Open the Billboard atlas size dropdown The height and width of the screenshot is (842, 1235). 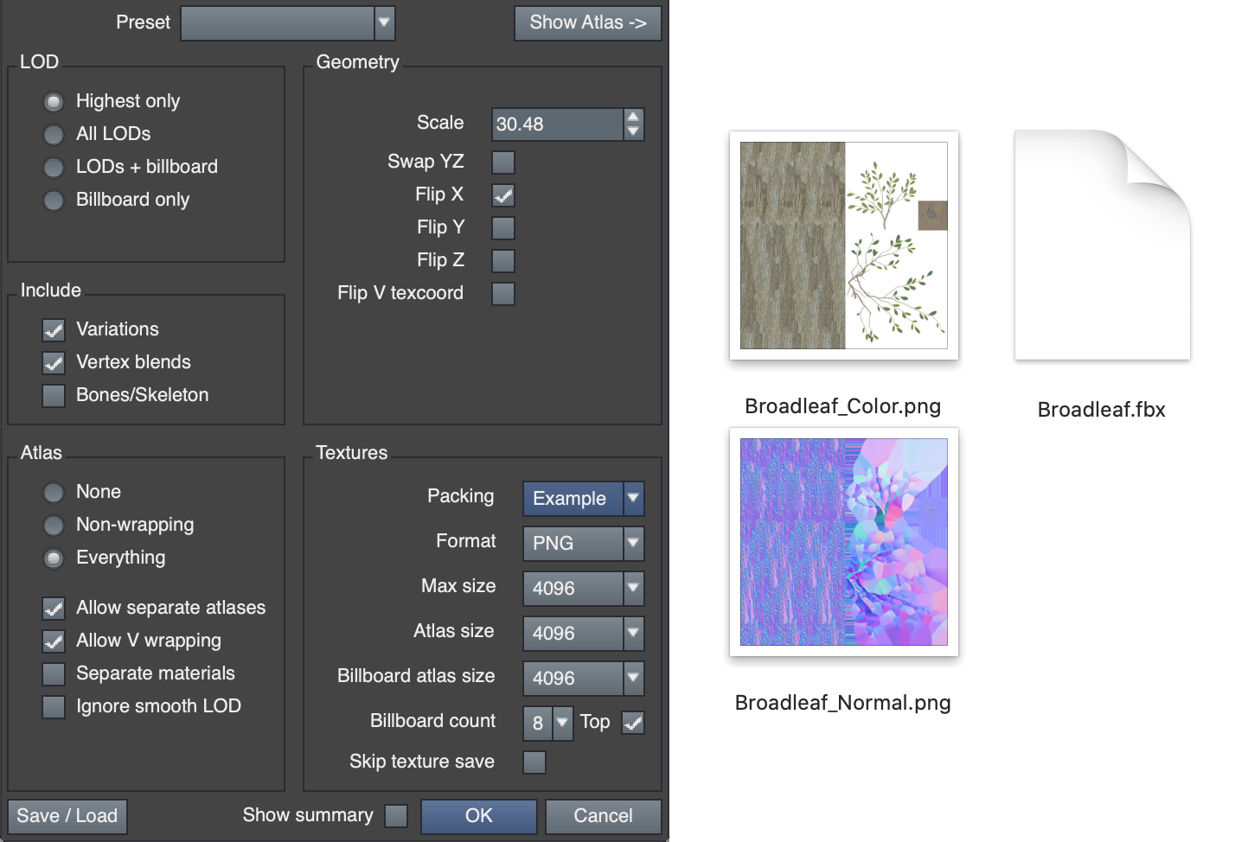click(584, 679)
